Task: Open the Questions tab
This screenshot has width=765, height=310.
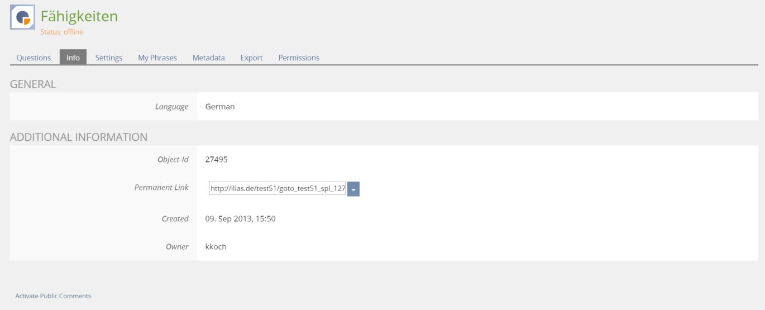Action: pos(34,58)
